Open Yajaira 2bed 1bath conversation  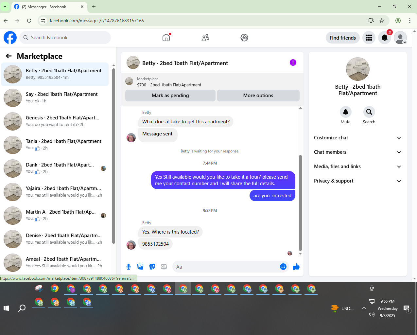click(55, 192)
